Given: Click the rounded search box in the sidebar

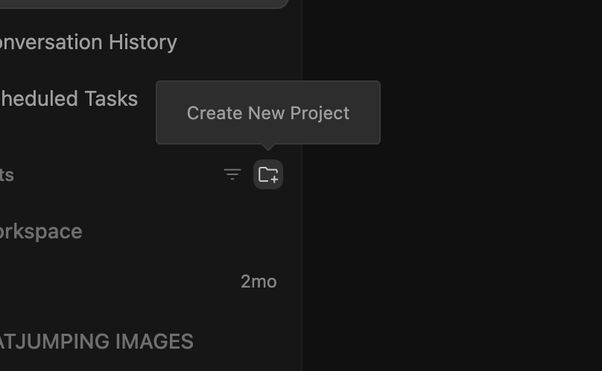Looking at the screenshot, I should coord(144,4).
